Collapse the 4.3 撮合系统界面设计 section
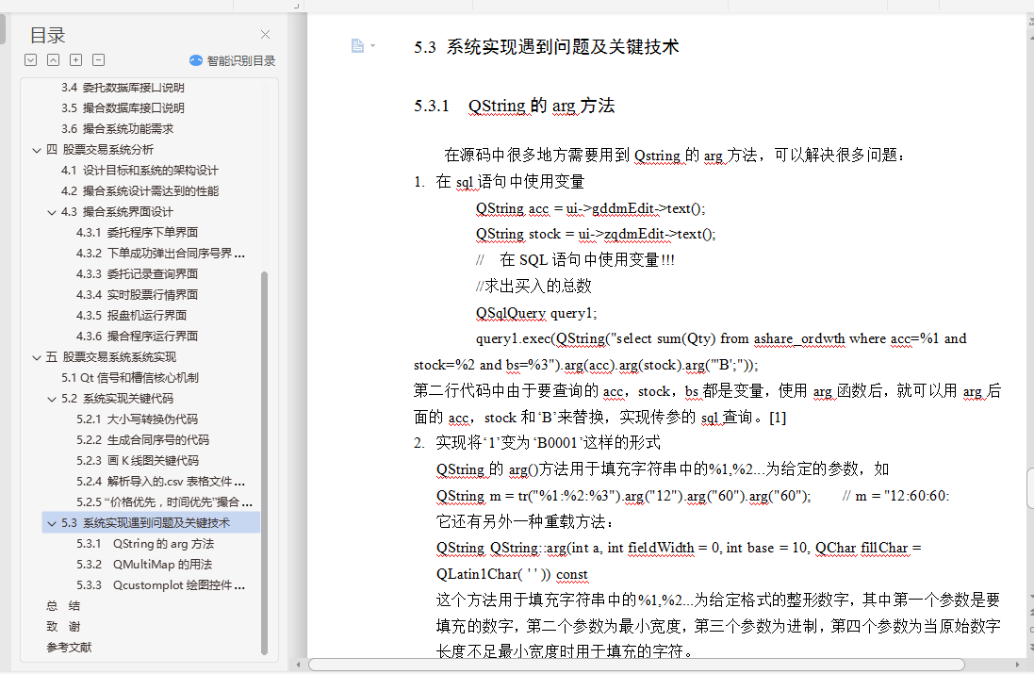The width and height of the screenshot is (1034, 674). click(x=52, y=212)
